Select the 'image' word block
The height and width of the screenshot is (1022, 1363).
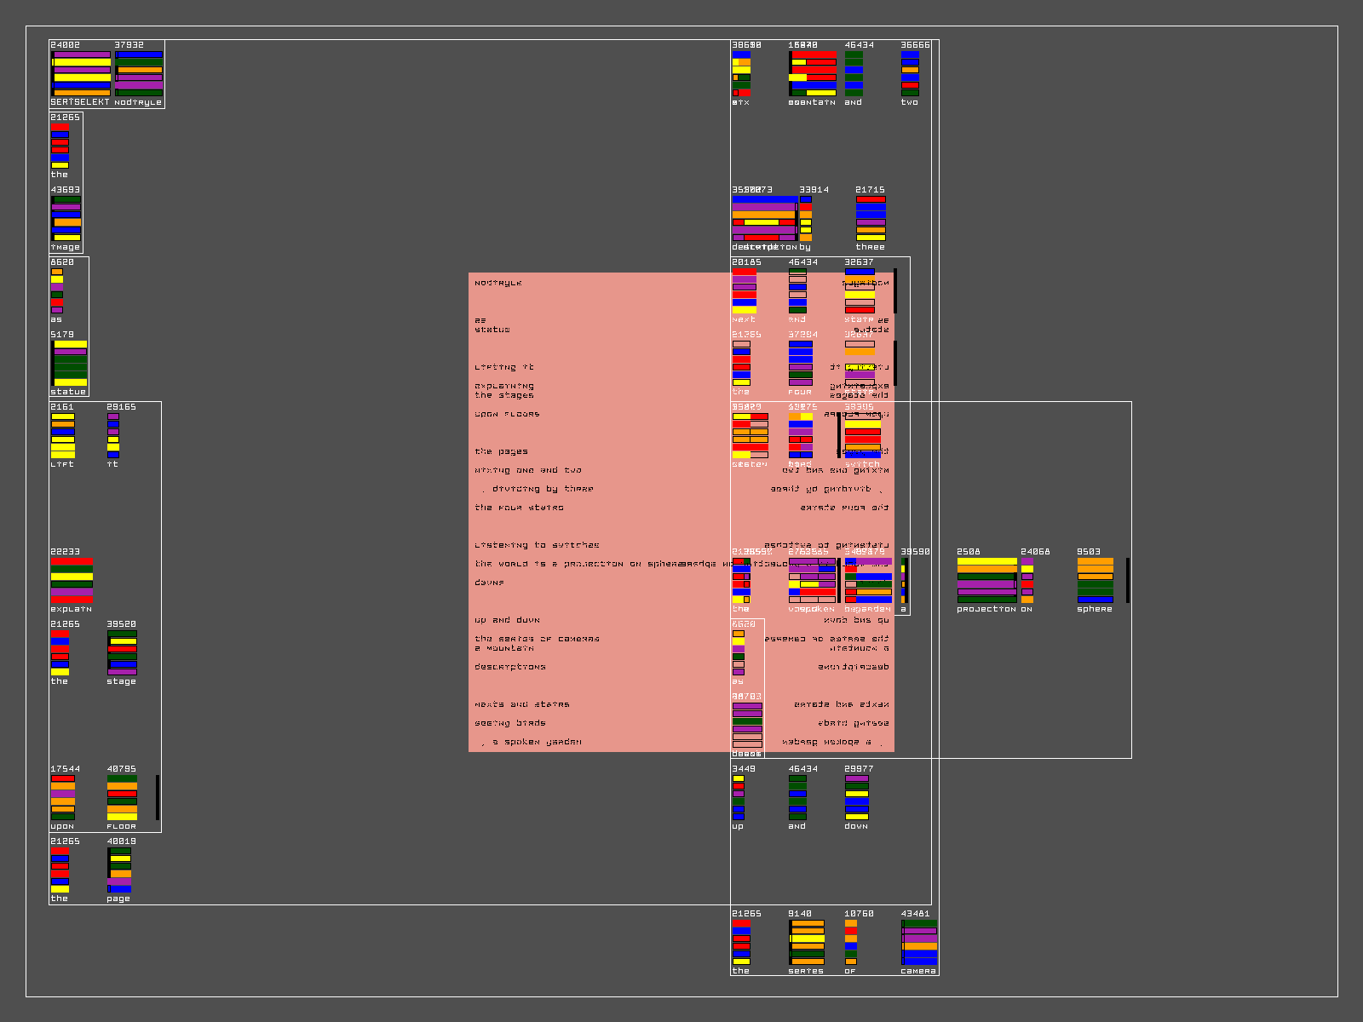tap(66, 219)
